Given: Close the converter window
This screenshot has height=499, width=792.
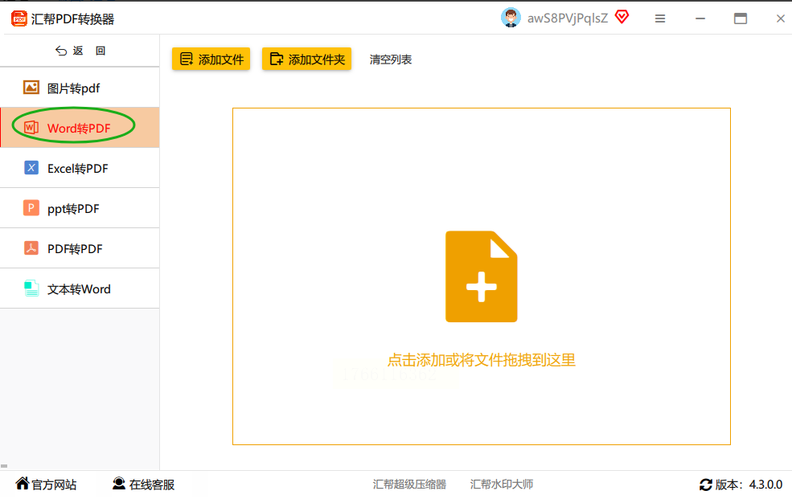Looking at the screenshot, I should click(781, 18).
